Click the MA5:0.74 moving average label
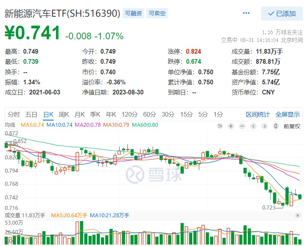The width and height of the screenshot is (308, 246). coord(32,125)
